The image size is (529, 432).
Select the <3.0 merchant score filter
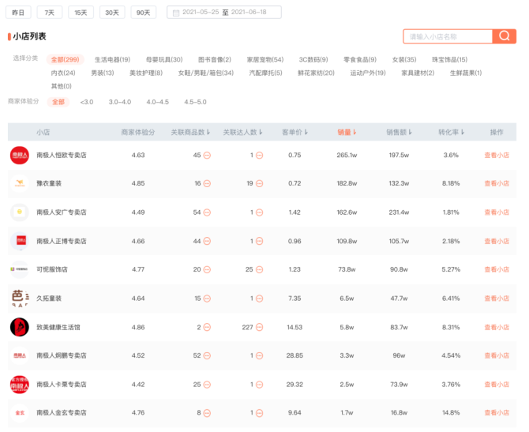(87, 102)
